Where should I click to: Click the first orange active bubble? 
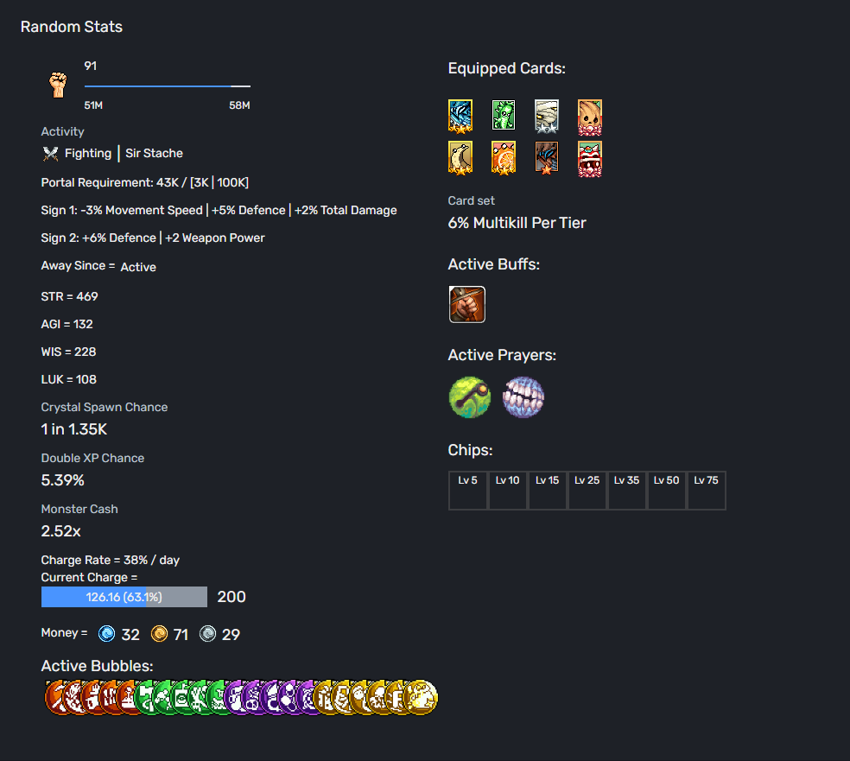[55, 698]
